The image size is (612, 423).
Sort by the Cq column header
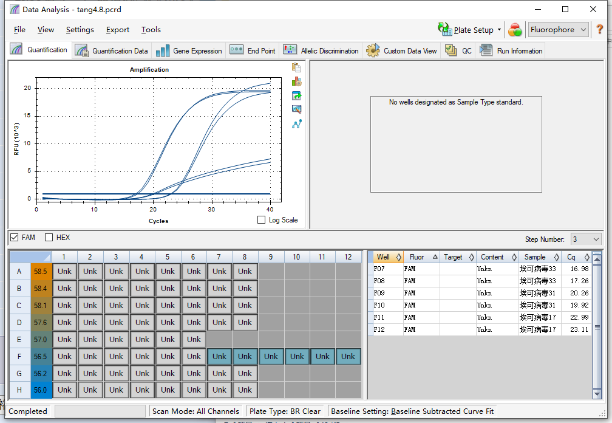(x=577, y=257)
